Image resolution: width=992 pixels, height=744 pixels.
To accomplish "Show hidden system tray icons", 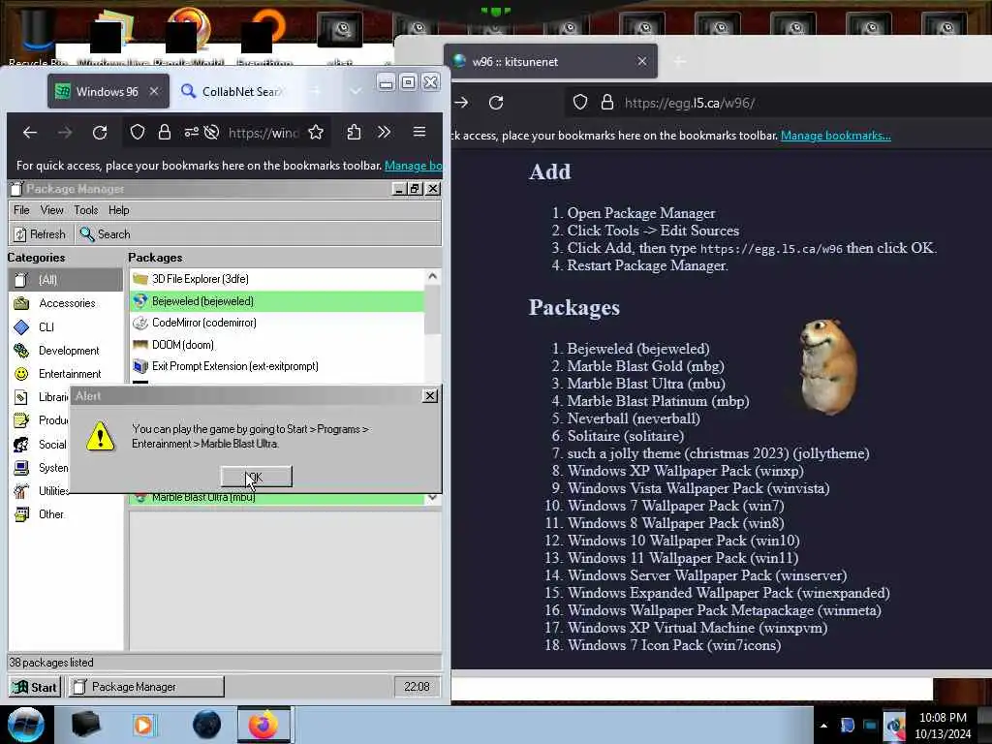I will [823, 726].
